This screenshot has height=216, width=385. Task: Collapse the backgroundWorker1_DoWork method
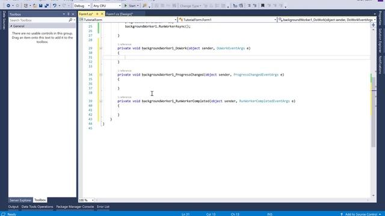(101, 48)
